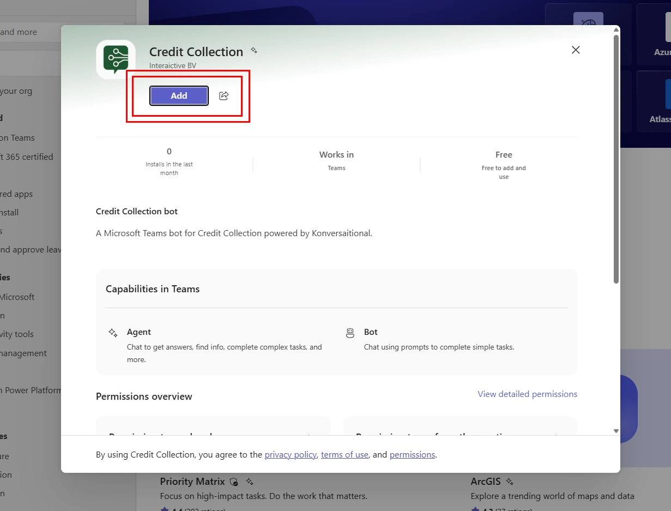This screenshot has height=511, width=671.
Task: Click the sparkle icon after Priority Matrix badge
Action: (x=250, y=482)
